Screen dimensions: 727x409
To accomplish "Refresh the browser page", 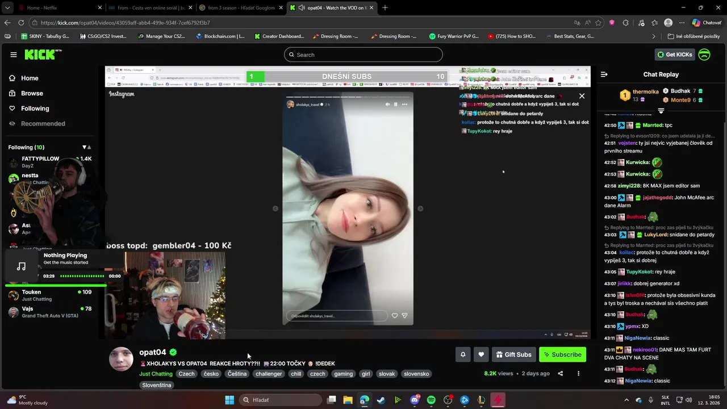I will [21, 23].
